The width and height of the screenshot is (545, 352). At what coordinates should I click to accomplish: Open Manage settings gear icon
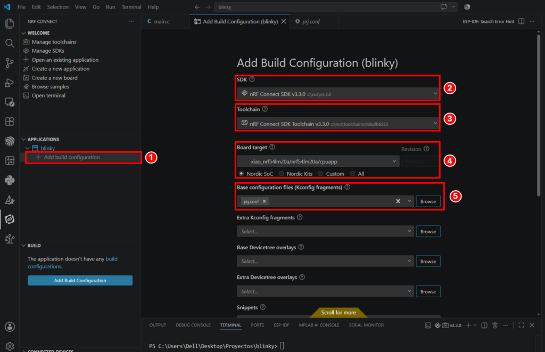10,346
